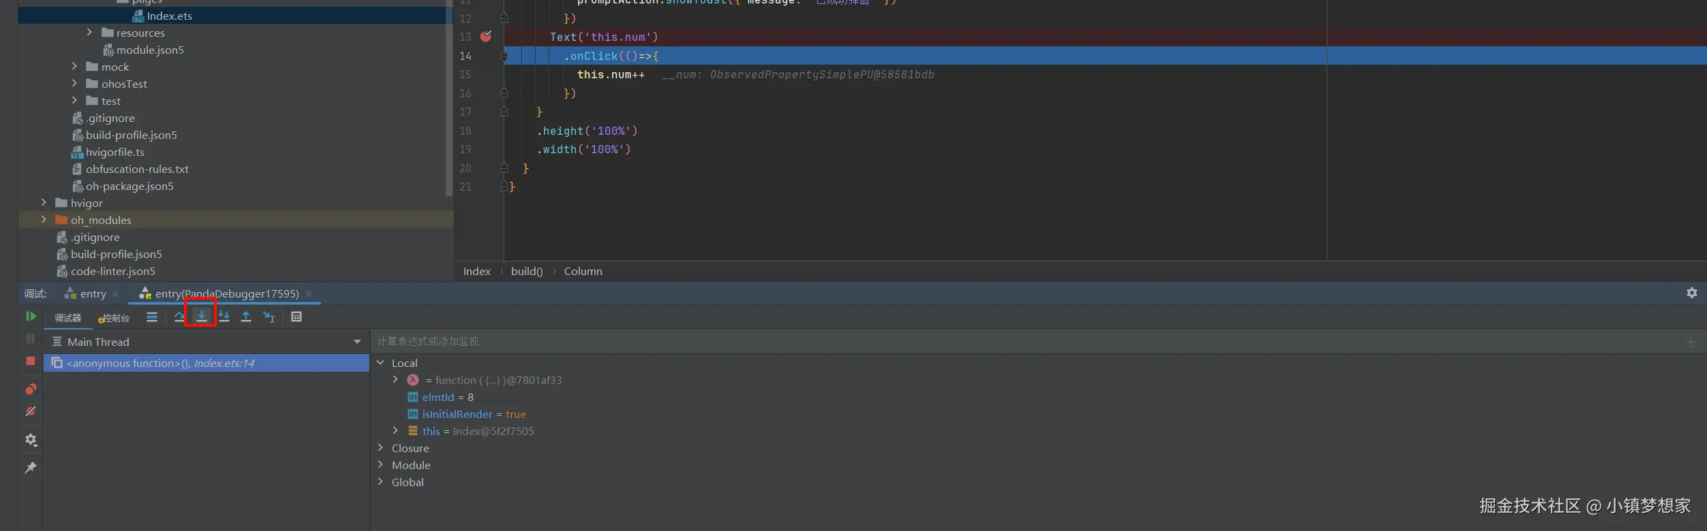Expand the test folder
This screenshot has width=1707, height=531.
coord(74,100)
